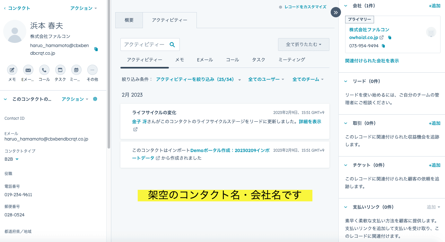This screenshot has width=445, height=242.
Task: Click the Email (Eメー...) action icon
Action: (x=28, y=70)
